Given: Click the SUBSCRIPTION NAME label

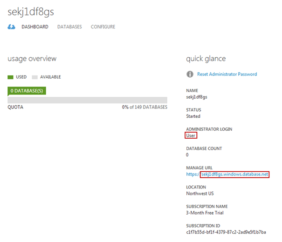Looking at the screenshot, I should (x=207, y=206).
